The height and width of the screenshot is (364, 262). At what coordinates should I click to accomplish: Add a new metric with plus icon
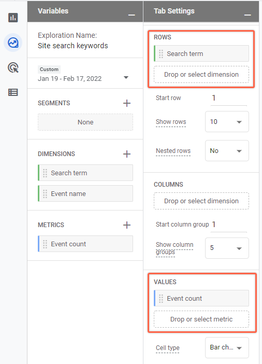pos(126,225)
